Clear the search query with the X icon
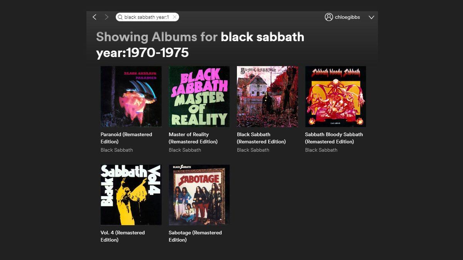 click(175, 17)
